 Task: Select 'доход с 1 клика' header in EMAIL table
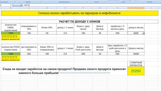[x=65, y=28]
